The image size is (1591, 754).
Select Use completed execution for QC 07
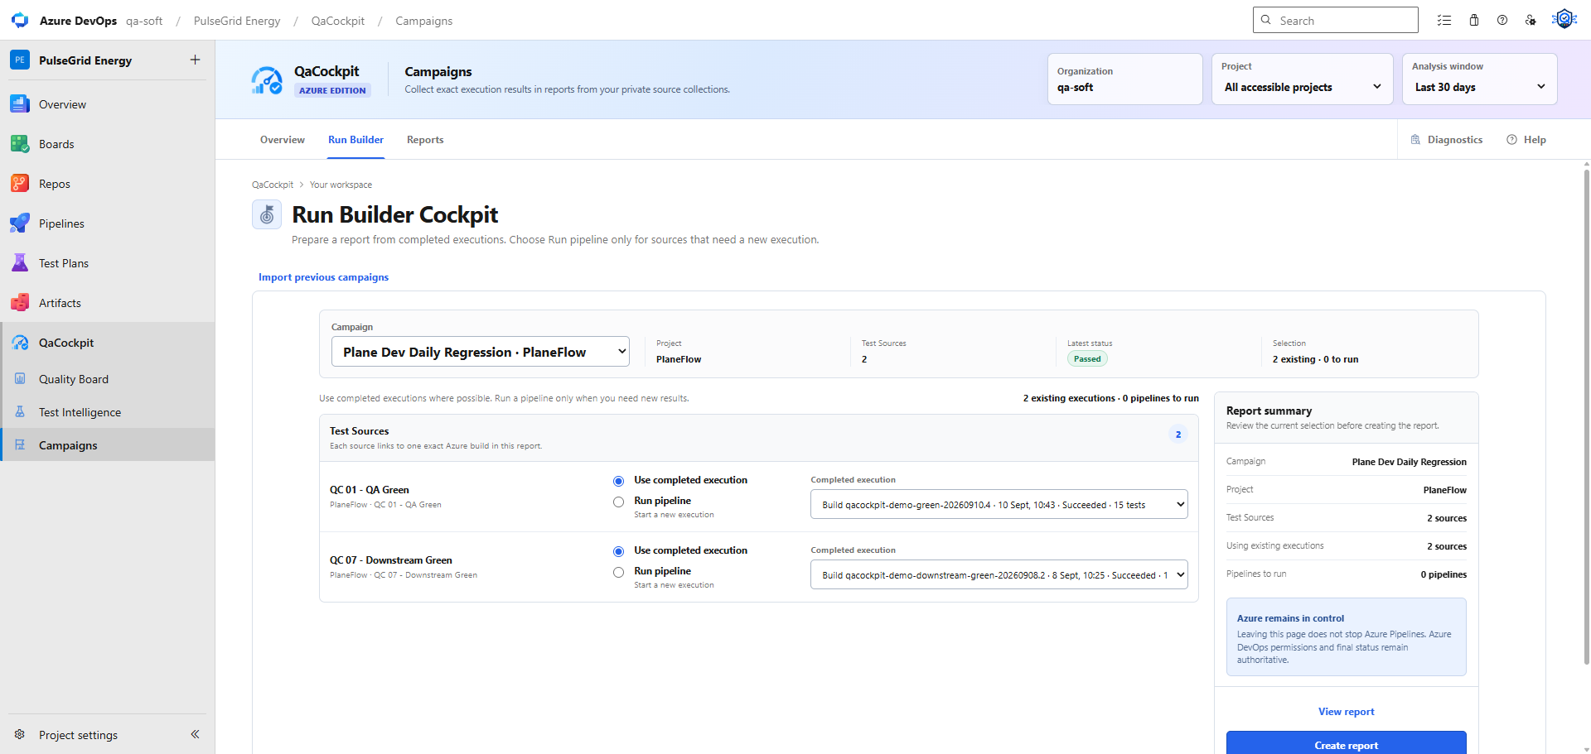coord(618,551)
